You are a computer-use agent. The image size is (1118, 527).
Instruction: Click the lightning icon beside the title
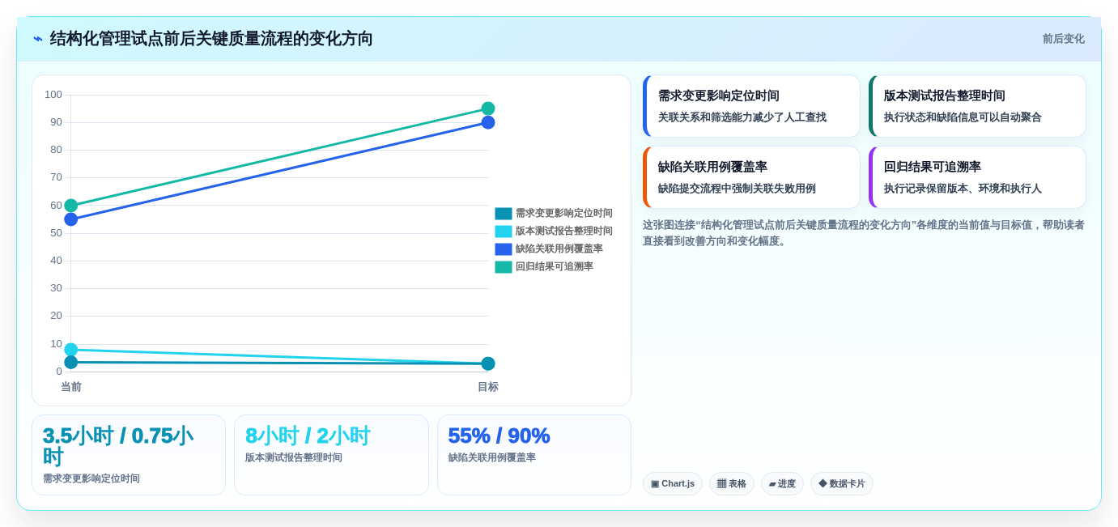tap(38, 39)
